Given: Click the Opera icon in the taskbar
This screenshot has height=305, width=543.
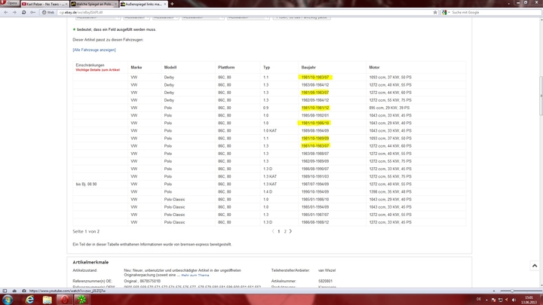Looking at the screenshot, I should pyautogui.click(x=64, y=300).
